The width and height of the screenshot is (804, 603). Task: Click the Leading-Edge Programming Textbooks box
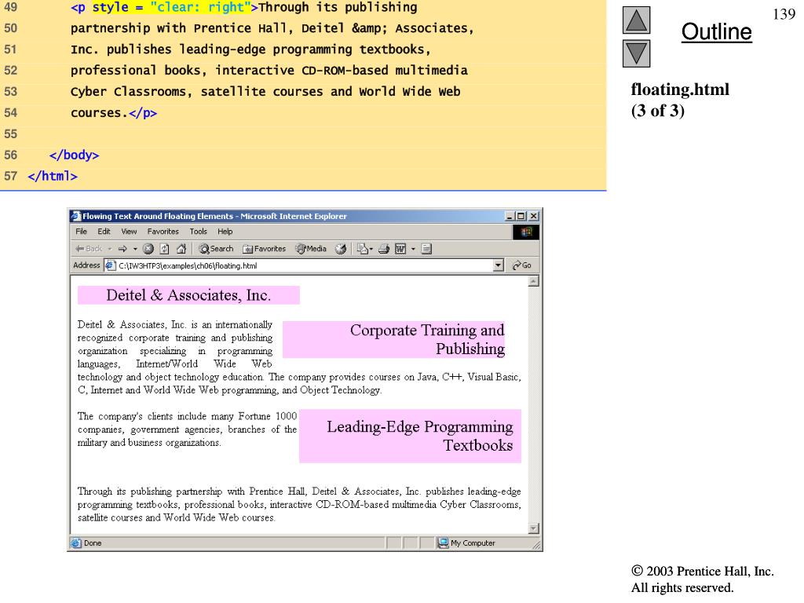410,436
